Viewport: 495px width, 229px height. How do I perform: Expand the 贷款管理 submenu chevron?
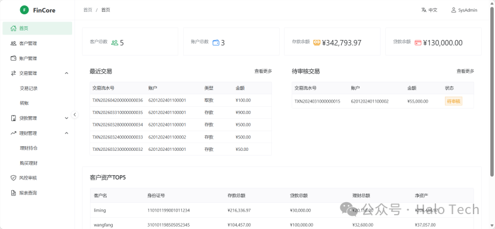66,118
